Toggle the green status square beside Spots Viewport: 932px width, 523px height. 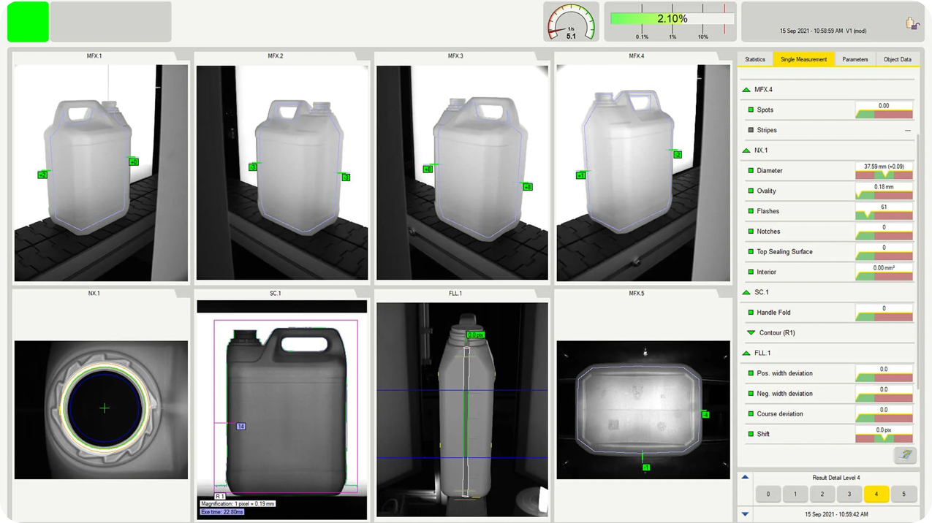[750, 109]
